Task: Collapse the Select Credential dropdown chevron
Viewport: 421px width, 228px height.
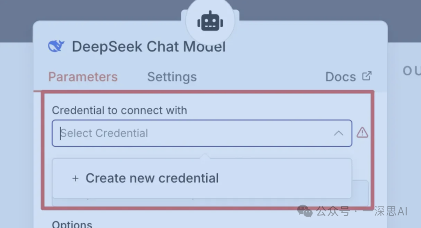Action: click(x=338, y=133)
